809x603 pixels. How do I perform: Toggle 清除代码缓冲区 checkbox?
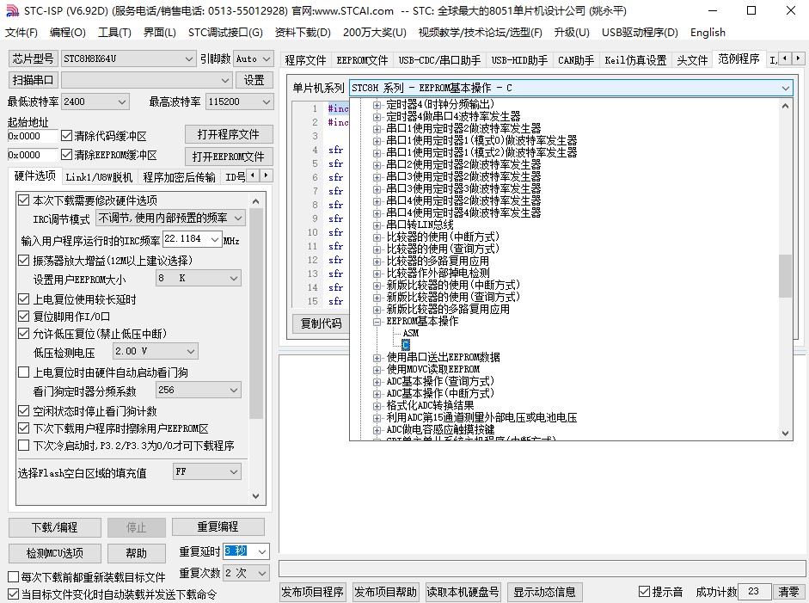click(66, 136)
